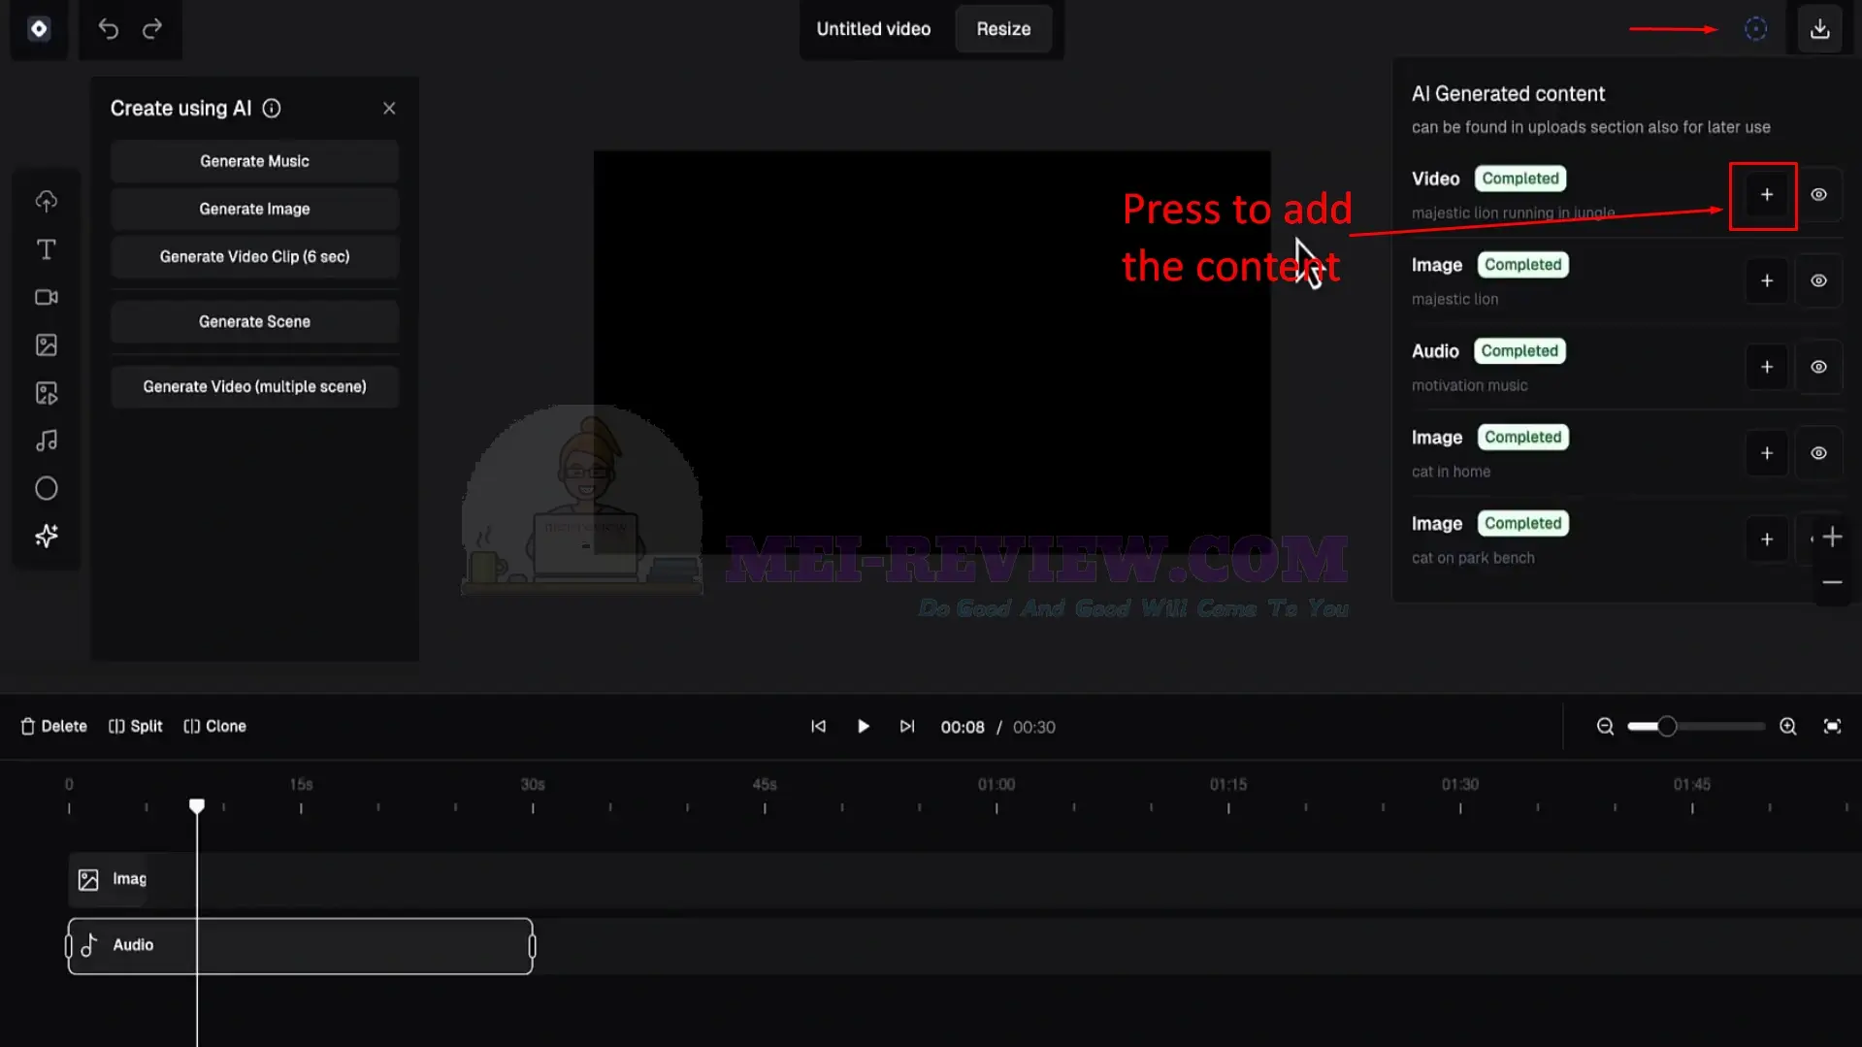Screen dimensions: 1862x1047
Task: Click the timeline zoom slider handle
Action: coord(1666,727)
